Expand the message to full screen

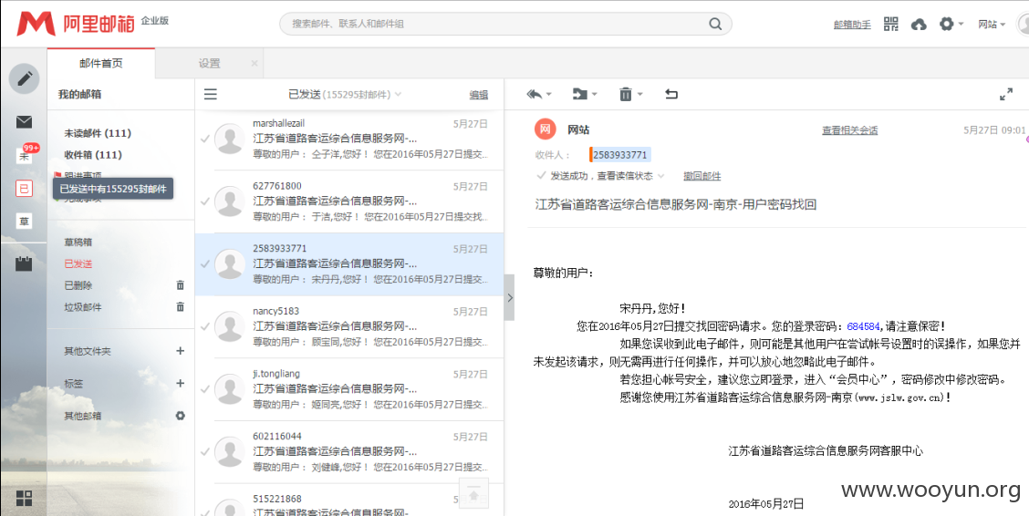pos(1005,95)
